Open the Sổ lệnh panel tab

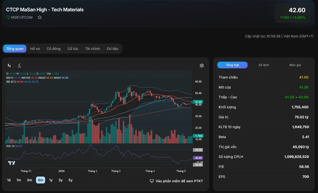(264, 65)
